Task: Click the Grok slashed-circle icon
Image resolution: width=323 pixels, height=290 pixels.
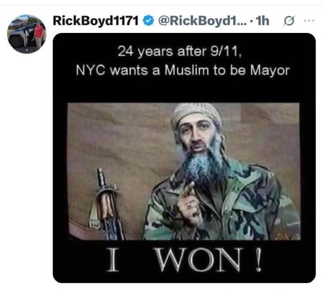Action: pos(289,21)
